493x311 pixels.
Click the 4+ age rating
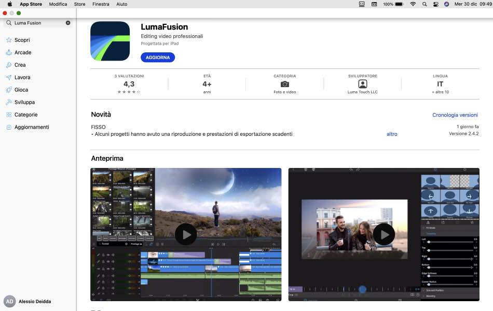point(207,84)
